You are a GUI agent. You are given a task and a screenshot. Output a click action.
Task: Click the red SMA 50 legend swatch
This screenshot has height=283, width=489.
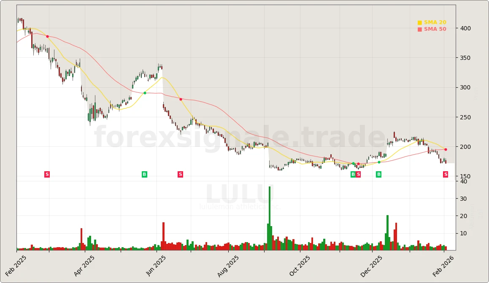tap(420, 30)
